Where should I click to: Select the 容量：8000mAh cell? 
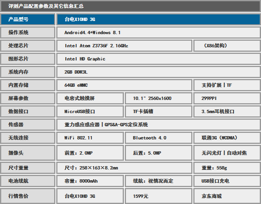tap(90, 181)
